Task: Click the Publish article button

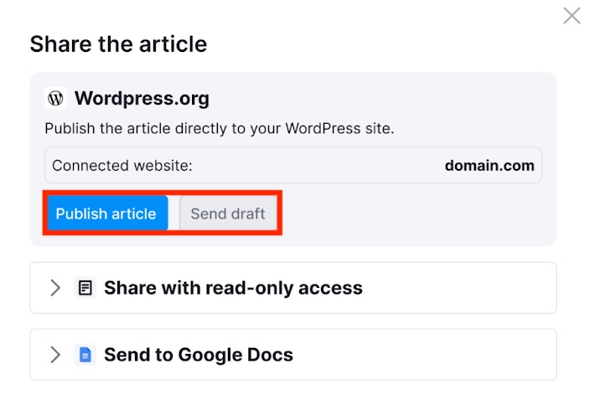Action: 107,213
